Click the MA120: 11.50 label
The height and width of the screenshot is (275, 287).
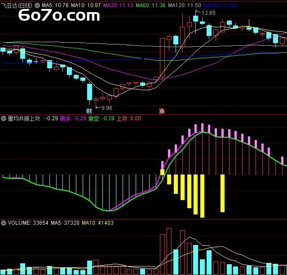(185, 5)
